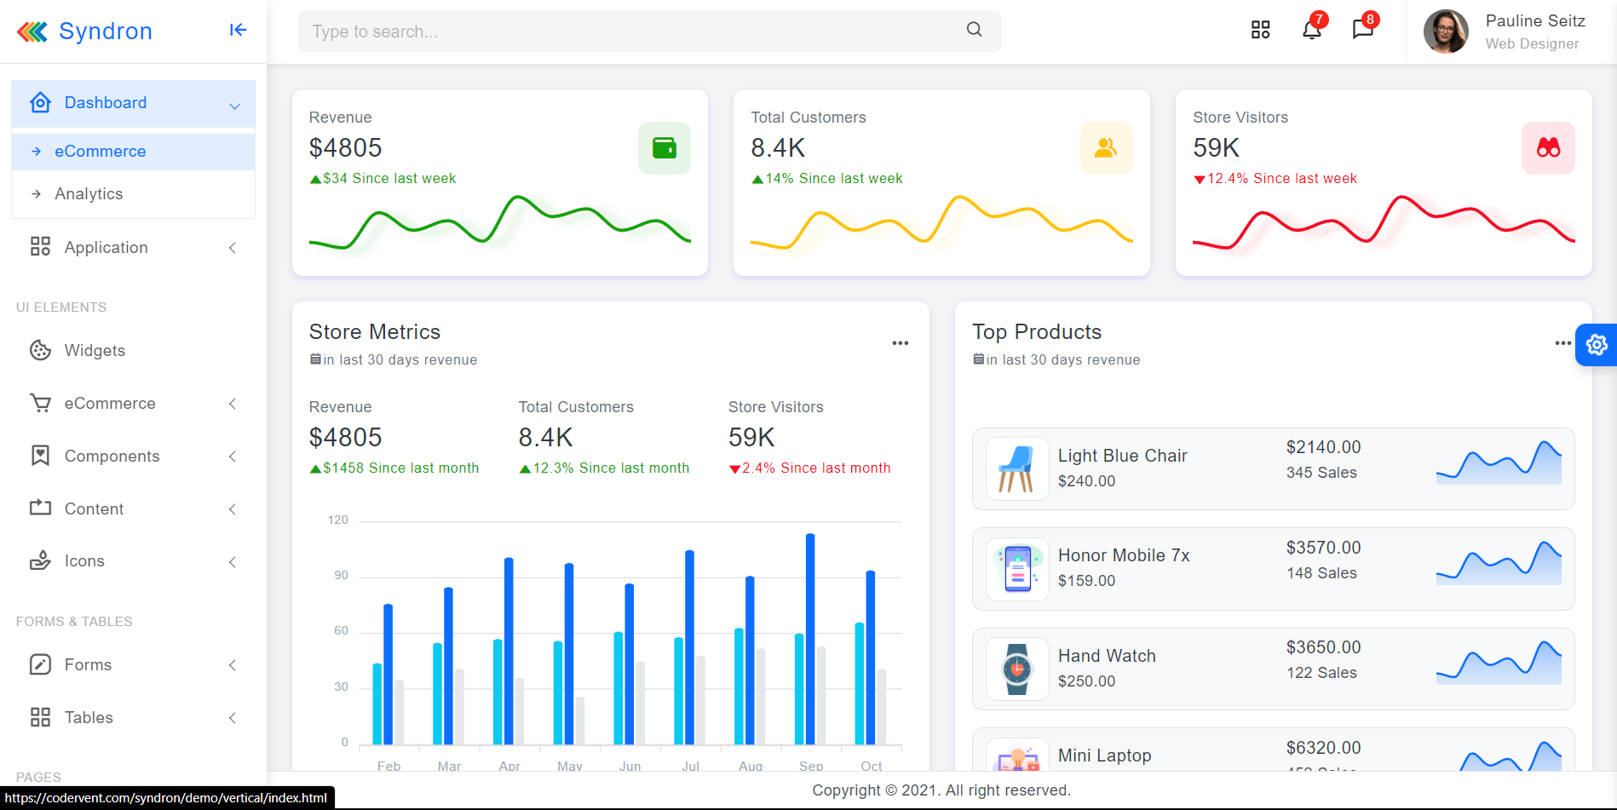Select Analytics under Dashboard
This screenshot has height=810, width=1617.
click(x=89, y=194)
